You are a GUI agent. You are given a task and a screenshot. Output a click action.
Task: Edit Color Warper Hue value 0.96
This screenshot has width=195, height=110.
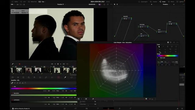[x=162, y=62]
